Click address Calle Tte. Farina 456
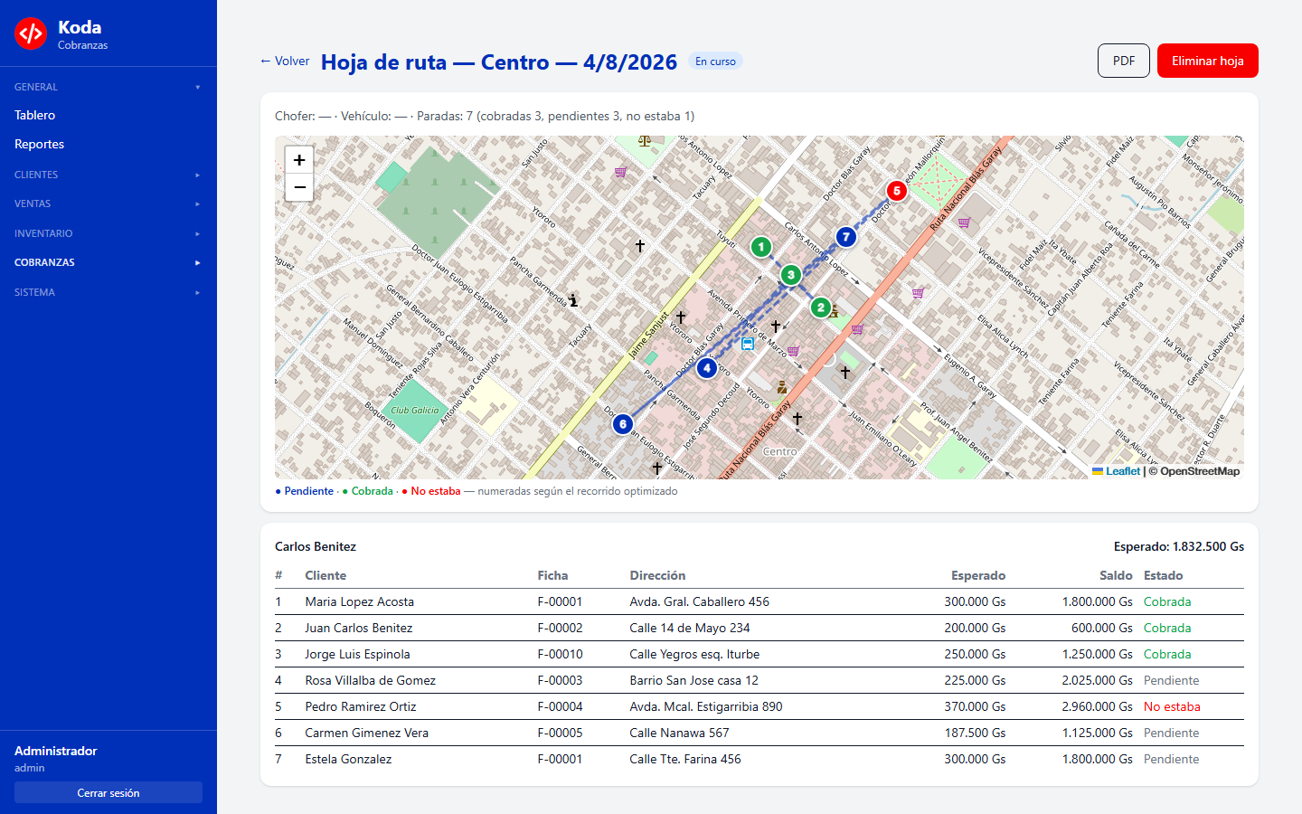This screenshot has height=814, width=1302. [x=685, y=759]
